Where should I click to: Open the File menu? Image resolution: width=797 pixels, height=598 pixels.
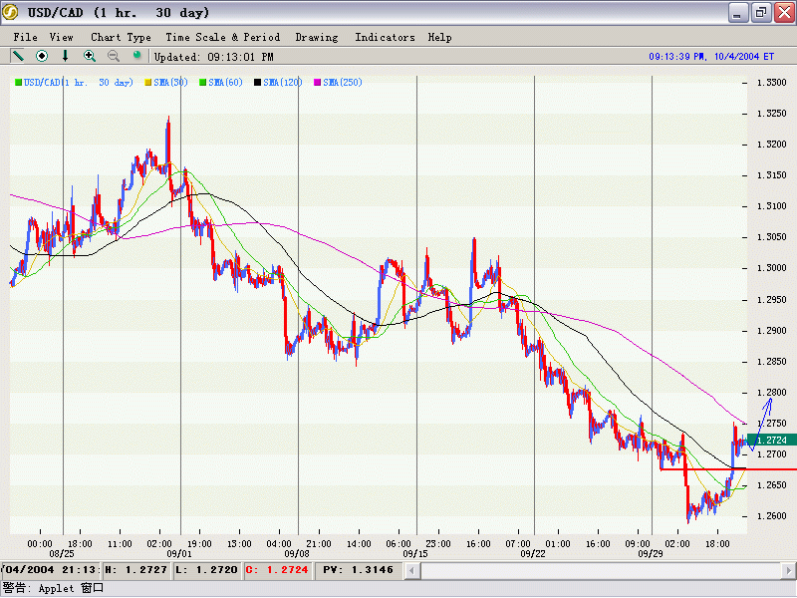[26, 37]
